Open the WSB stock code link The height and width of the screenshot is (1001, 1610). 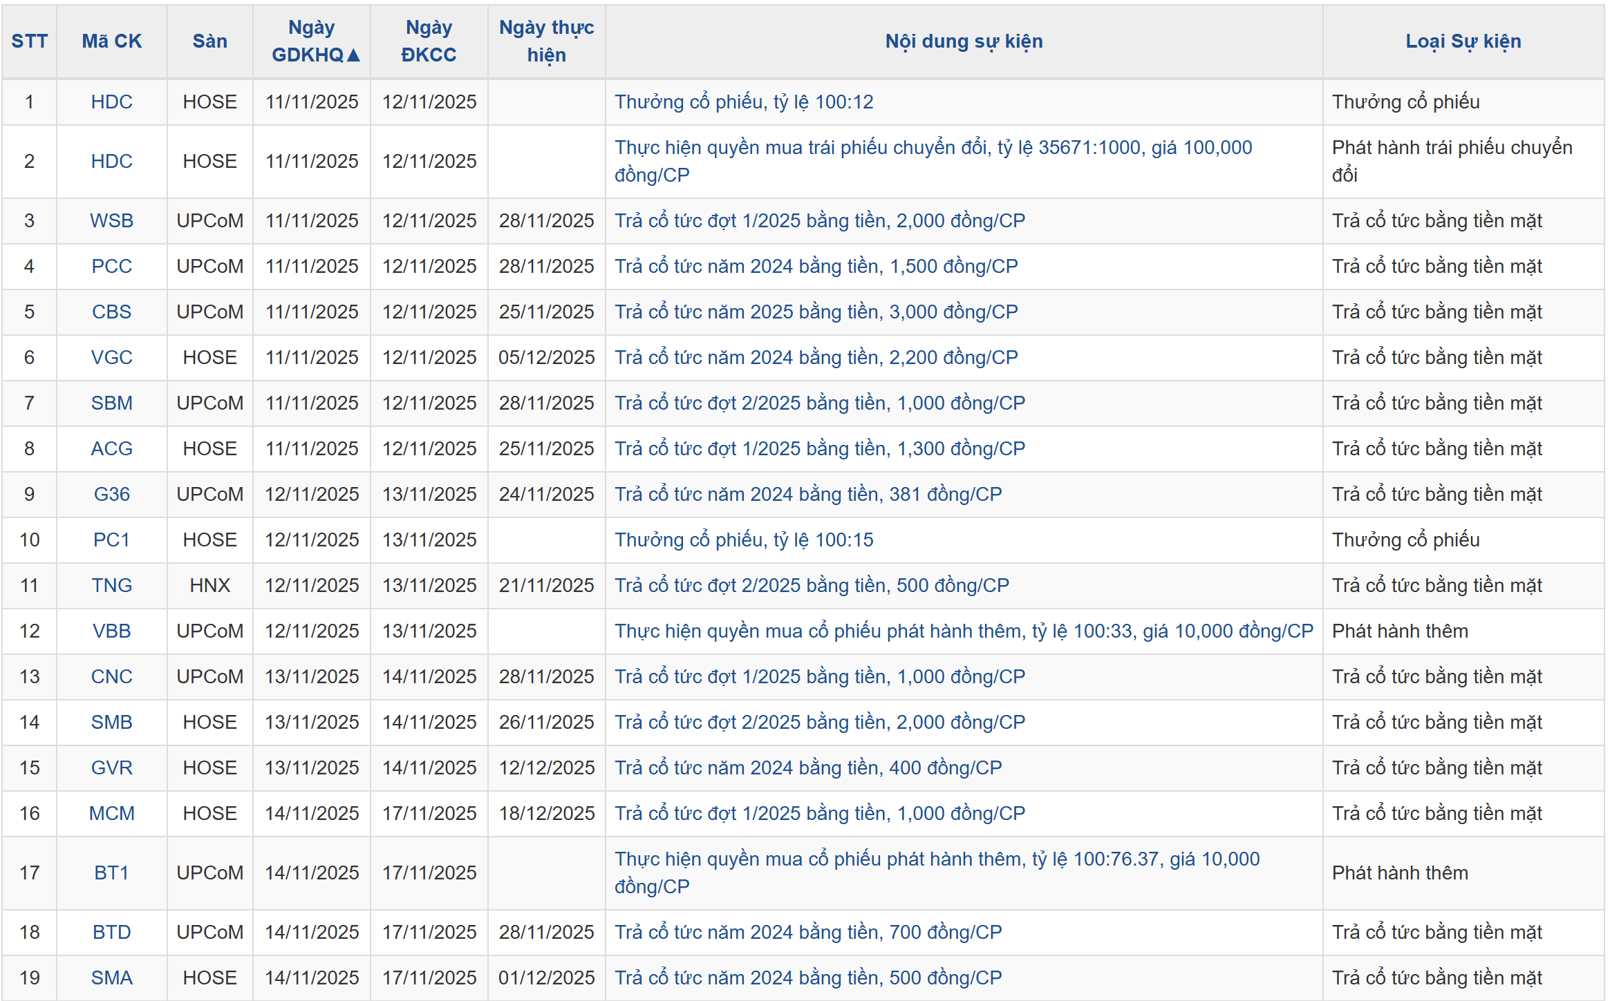pos(111,220)
